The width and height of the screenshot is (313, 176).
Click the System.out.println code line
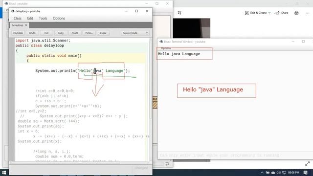pos(83,70)
